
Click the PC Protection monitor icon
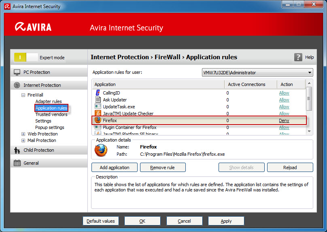click(17, 72)
